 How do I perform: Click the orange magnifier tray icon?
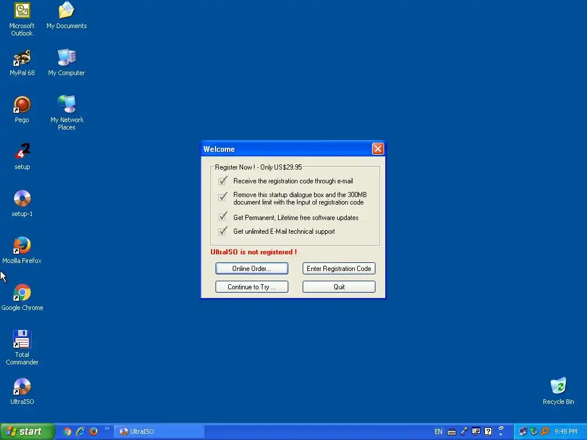point(545,431)
